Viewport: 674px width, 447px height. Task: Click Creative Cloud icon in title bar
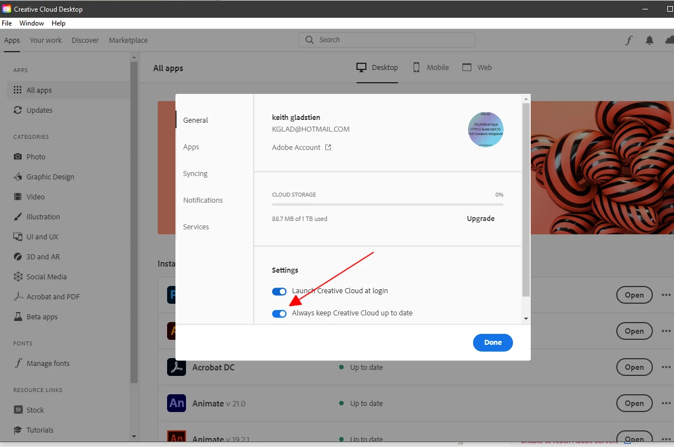(x=7, y=9)
